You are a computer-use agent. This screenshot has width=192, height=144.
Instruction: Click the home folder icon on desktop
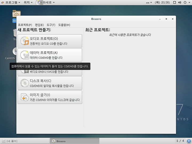[17, 14]
